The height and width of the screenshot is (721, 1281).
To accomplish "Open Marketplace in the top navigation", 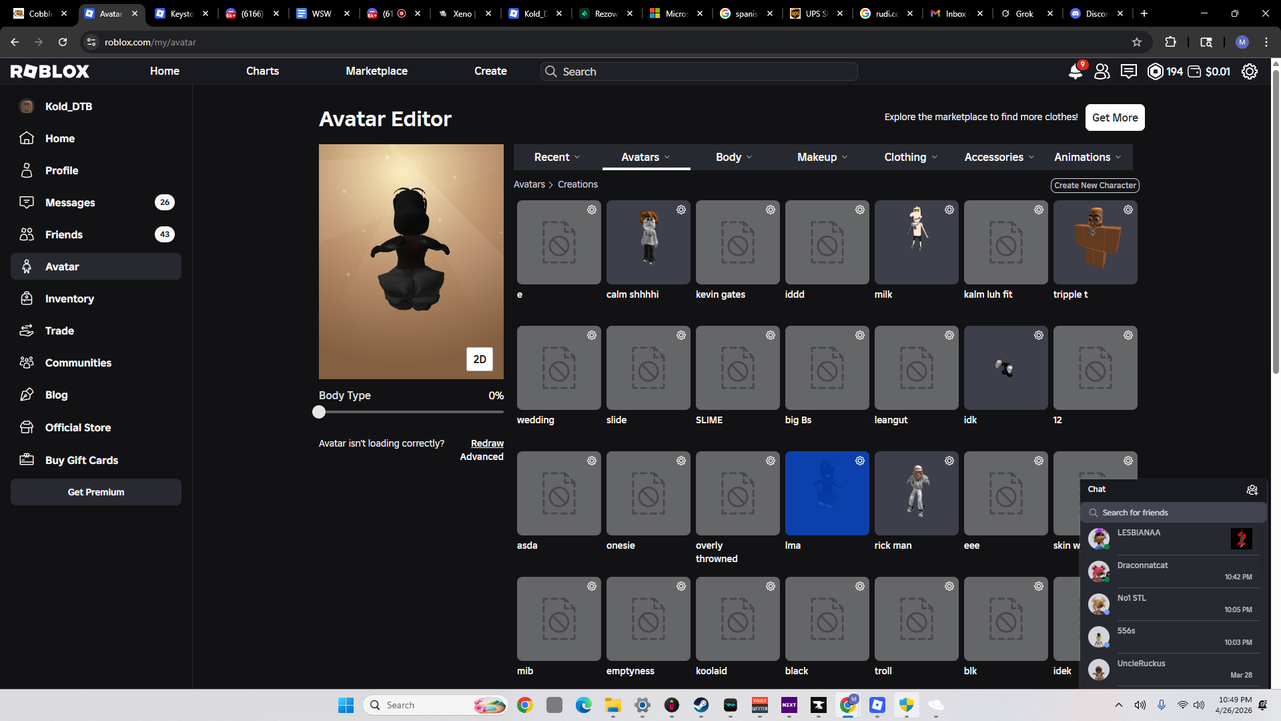I will coord(376,71).
